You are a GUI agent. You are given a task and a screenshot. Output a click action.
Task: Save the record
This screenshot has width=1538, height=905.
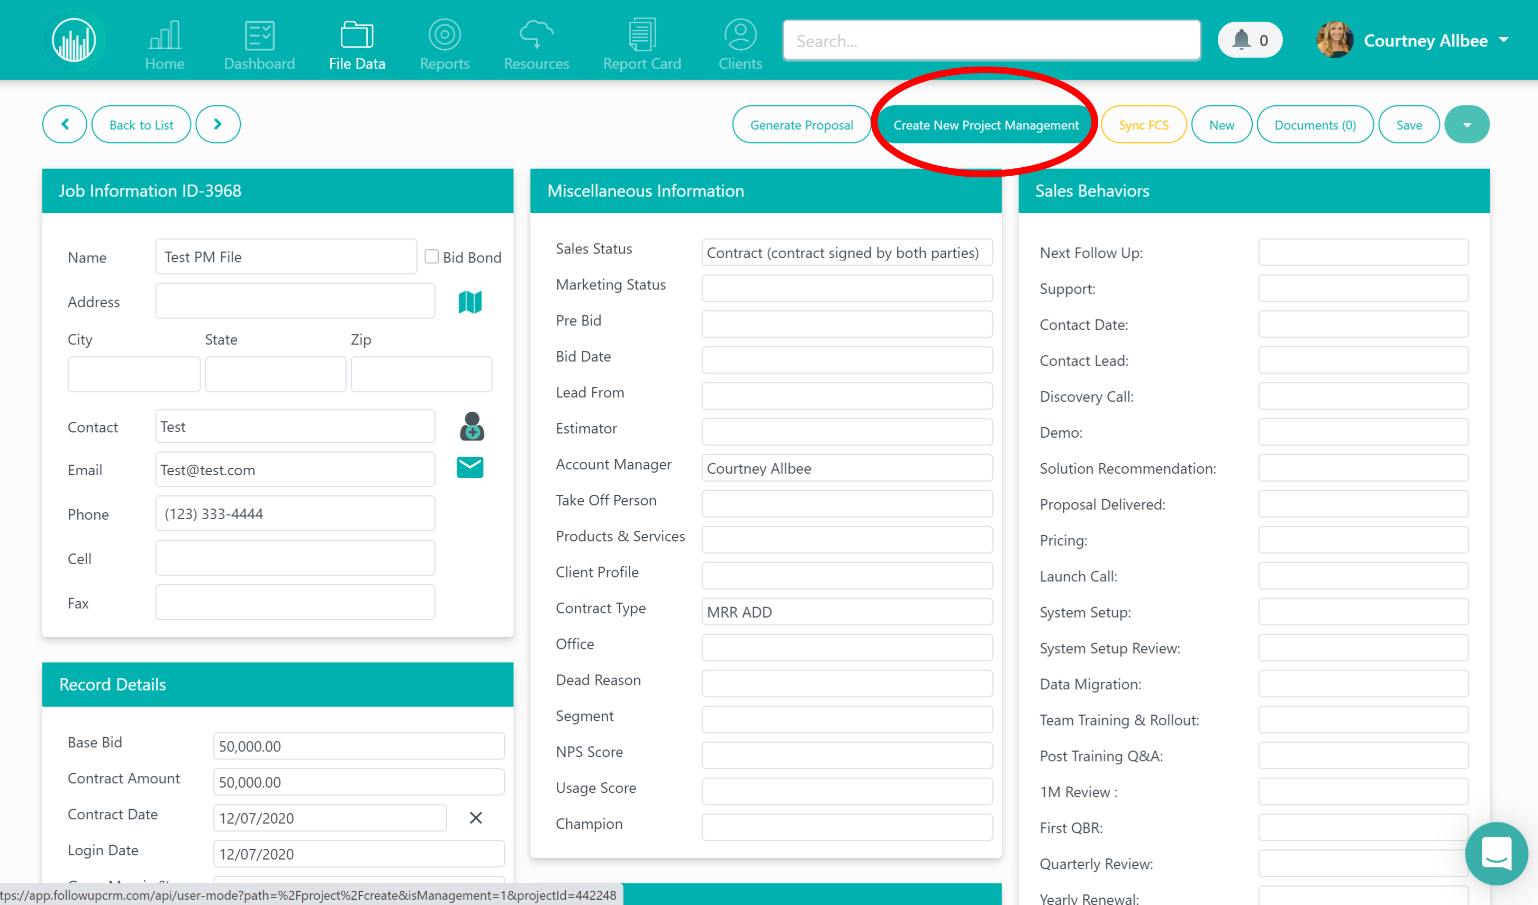pyautogui.click(x=1409, y=124)
